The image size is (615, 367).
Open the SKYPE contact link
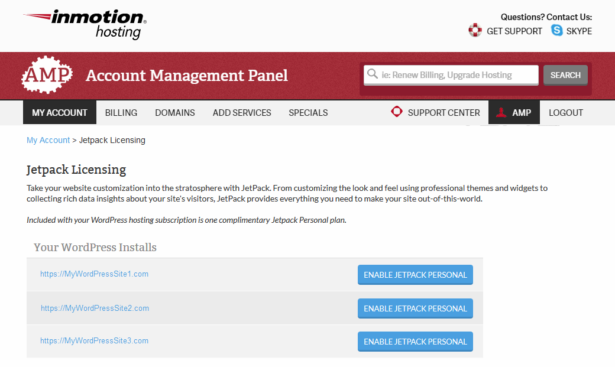[x=579, y=31]
